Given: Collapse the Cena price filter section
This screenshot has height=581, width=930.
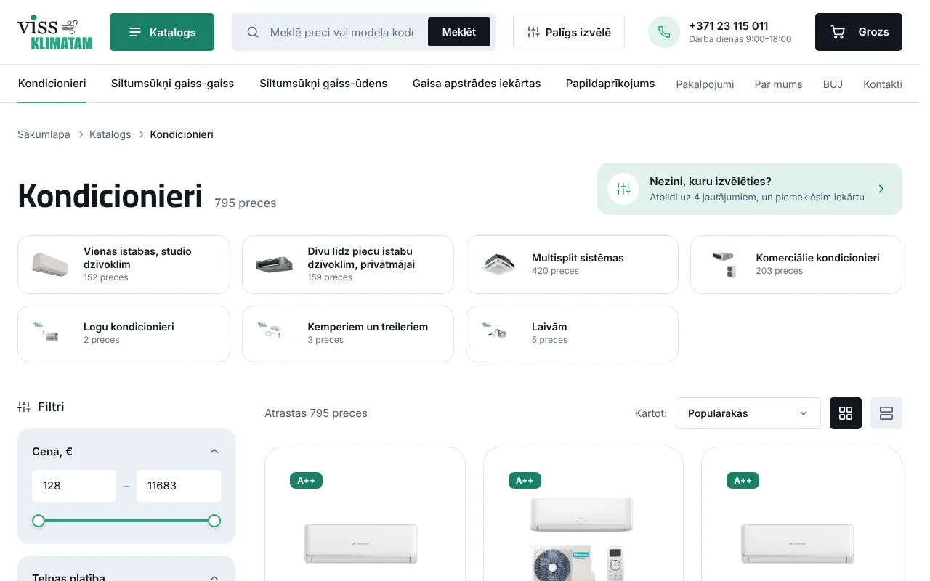Looking at the screenshot, I should point(214,452).
